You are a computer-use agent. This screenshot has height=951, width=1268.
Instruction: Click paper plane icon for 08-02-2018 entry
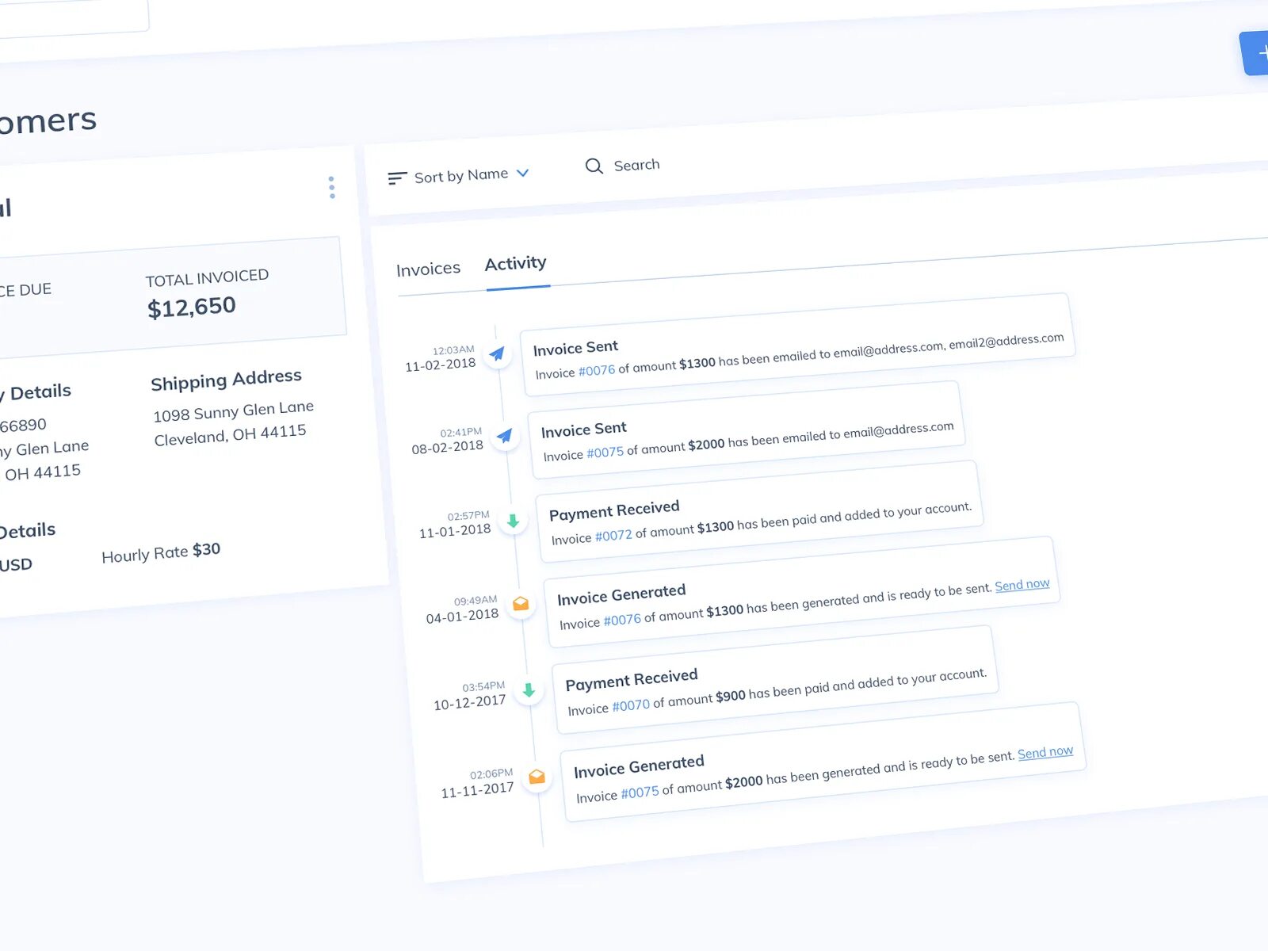tap(504, 436)
